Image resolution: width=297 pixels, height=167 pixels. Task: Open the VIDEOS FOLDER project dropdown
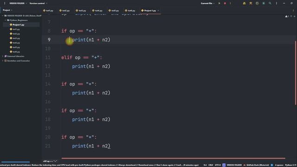(x=18, y=3)
